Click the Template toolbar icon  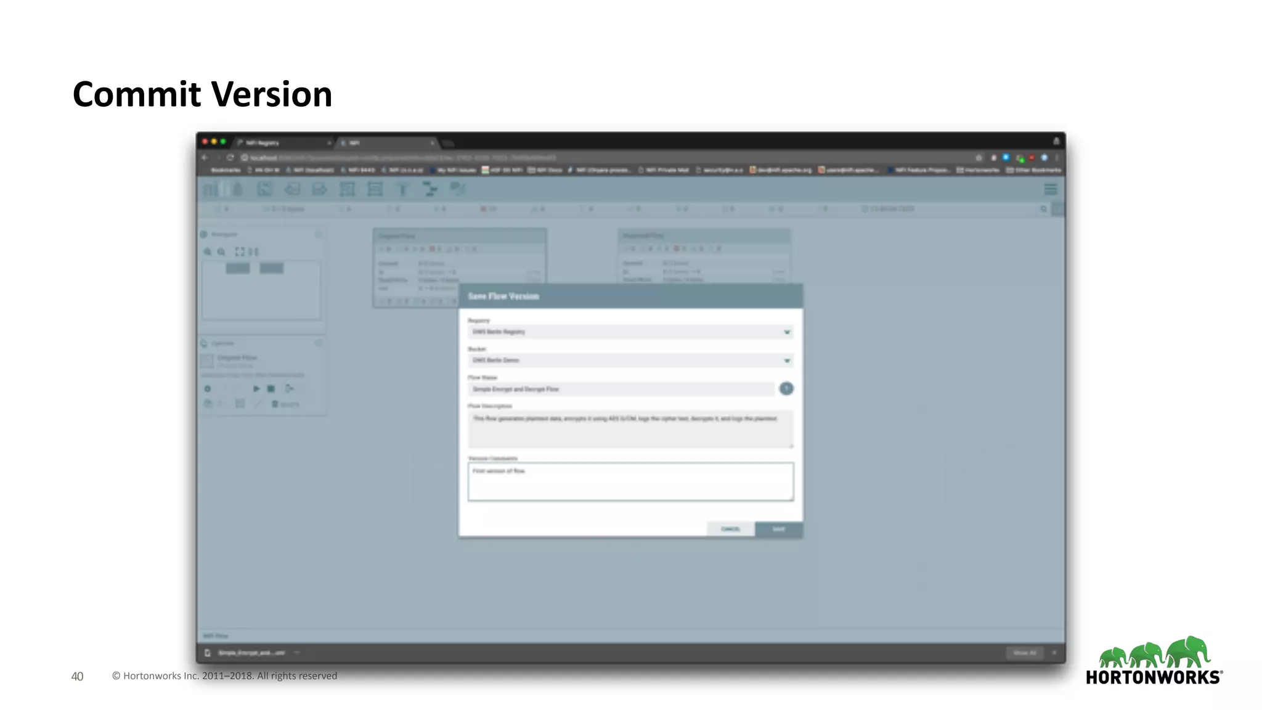[x=430, y=189]
